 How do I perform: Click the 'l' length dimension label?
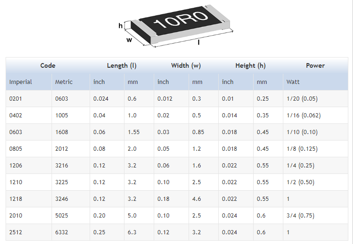[199, 42]
